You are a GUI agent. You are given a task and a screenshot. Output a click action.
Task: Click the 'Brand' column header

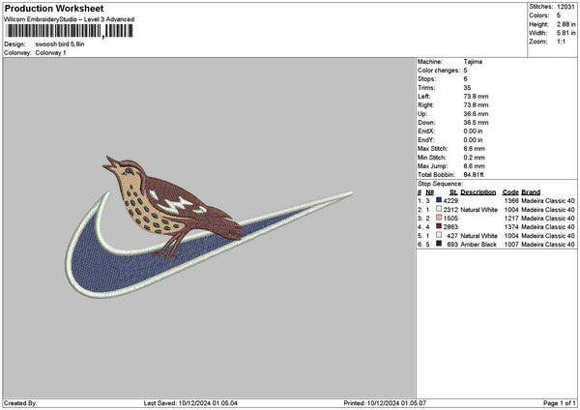coord(531,192)
